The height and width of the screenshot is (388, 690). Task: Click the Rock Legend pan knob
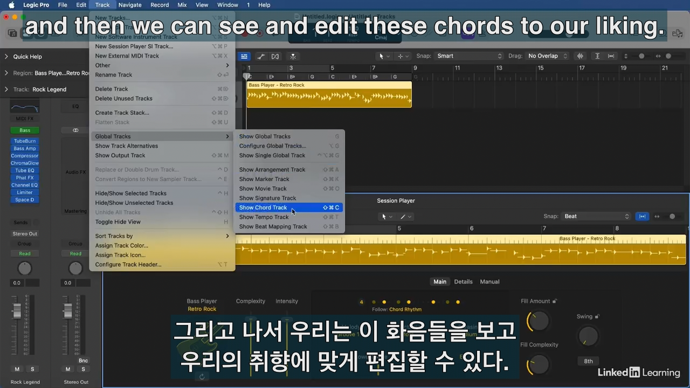pyautogui.click(x=25, y=268)
